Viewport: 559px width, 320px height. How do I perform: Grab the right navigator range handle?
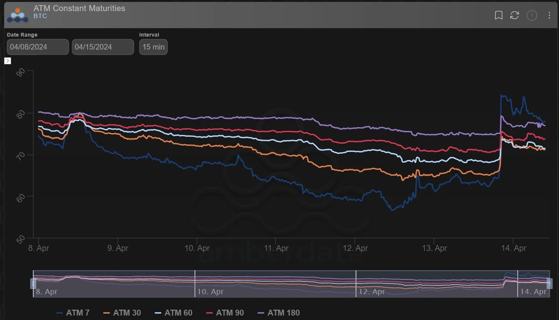pyautogui.click(x=549, y=283)
